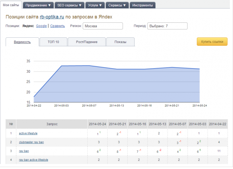
Task: Click the Сравнить link
Action: 57,26
